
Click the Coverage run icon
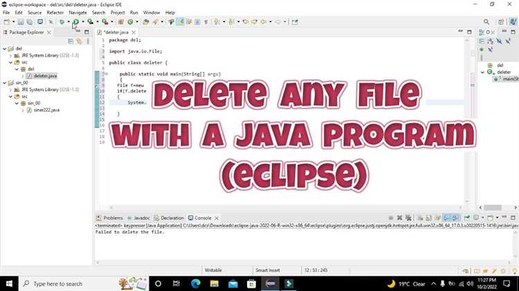(90, 22)
